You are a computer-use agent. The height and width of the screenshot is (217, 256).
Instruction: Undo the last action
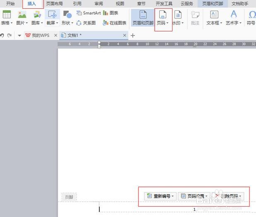coord(2,35)
